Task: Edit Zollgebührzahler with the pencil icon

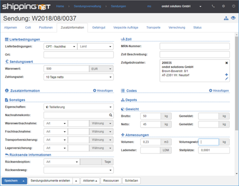Action: pos(227,79)
